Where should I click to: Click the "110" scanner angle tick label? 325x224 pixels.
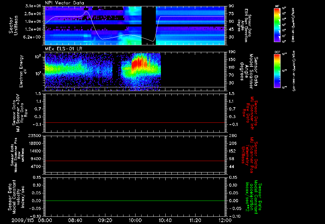click(232, 67)
